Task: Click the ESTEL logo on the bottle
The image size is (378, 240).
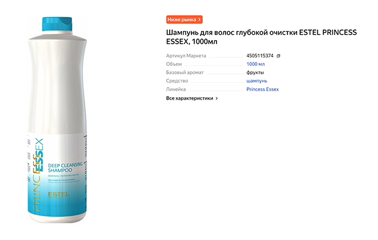Action: 58,194
